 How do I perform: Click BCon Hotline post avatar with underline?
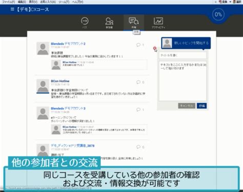pos(43,86)
